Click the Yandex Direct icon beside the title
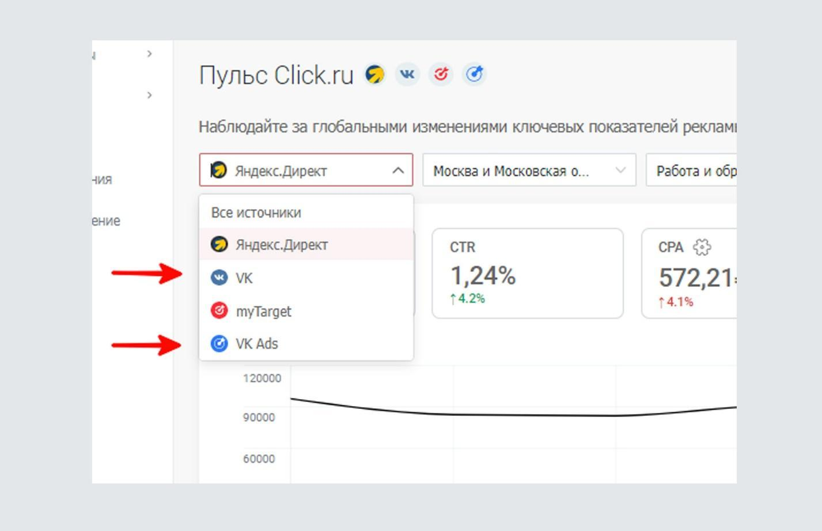 (x=374, y=74)
